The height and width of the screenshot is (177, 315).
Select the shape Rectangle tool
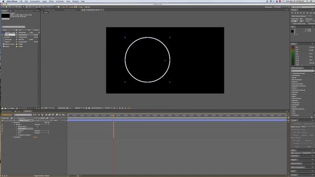point(24,7)
